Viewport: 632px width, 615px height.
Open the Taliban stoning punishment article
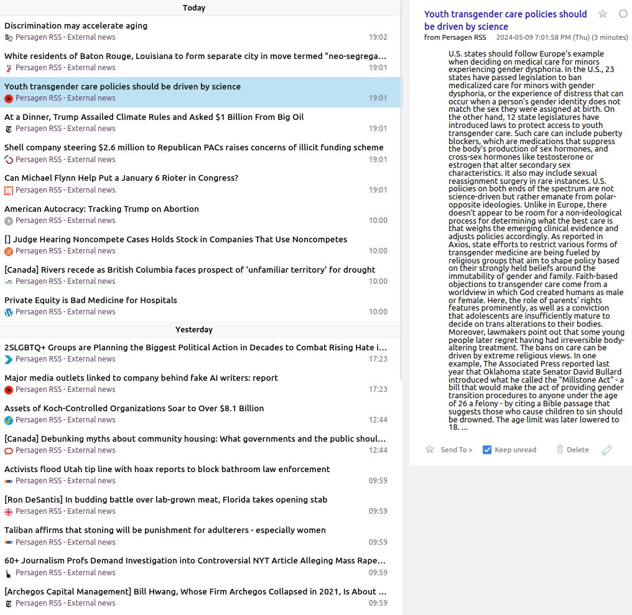[165, 530]
